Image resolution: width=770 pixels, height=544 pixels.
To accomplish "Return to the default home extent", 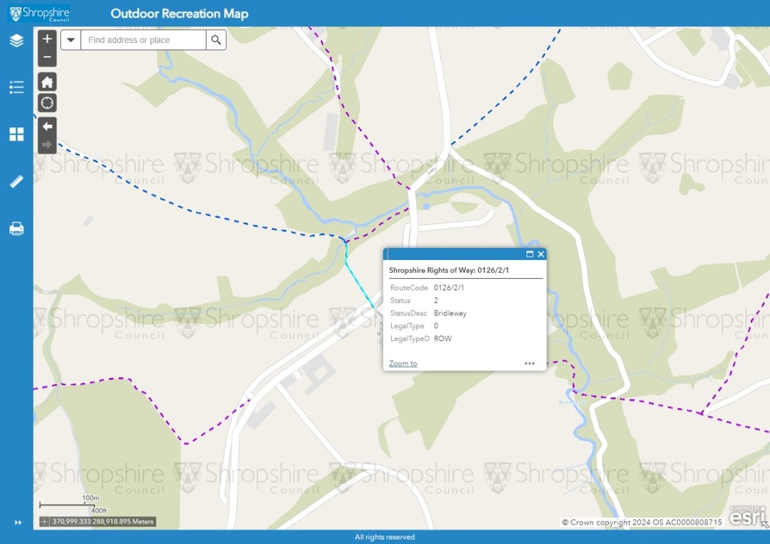I will click(47, 82).
